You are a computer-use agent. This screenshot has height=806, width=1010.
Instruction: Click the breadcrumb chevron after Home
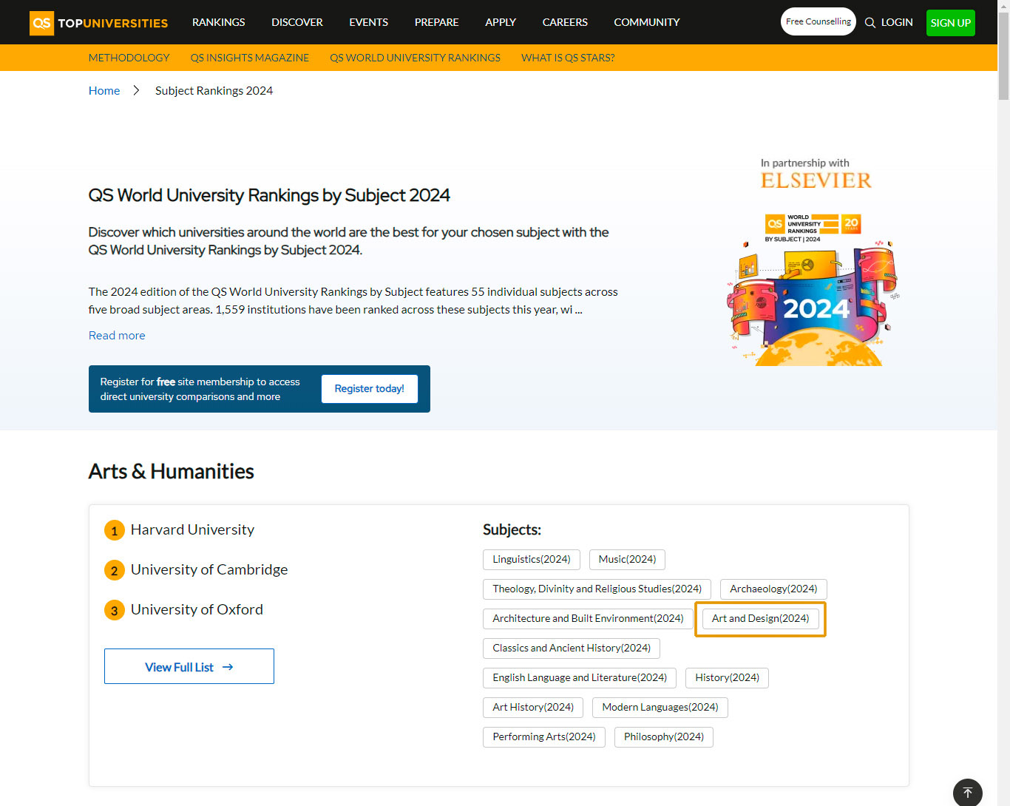(x=137, y=90)
